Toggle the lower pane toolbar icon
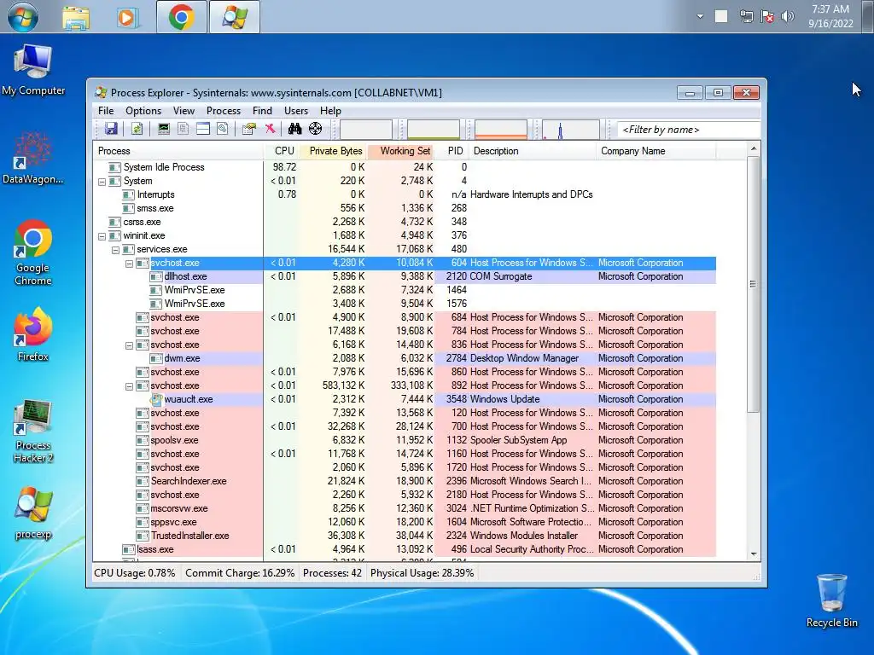The image size is (874, 655). pyautogui.click(x=203, y=130)
